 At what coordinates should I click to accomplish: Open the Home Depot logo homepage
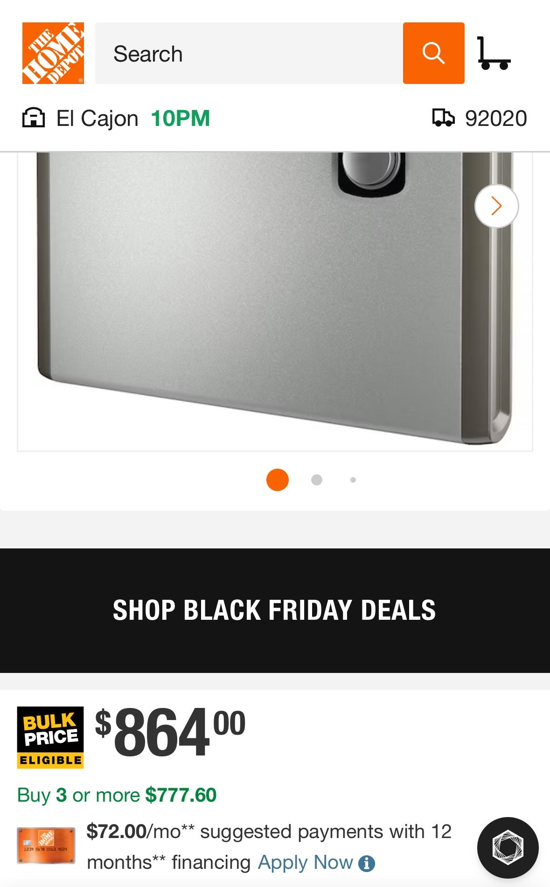point(53,53)
